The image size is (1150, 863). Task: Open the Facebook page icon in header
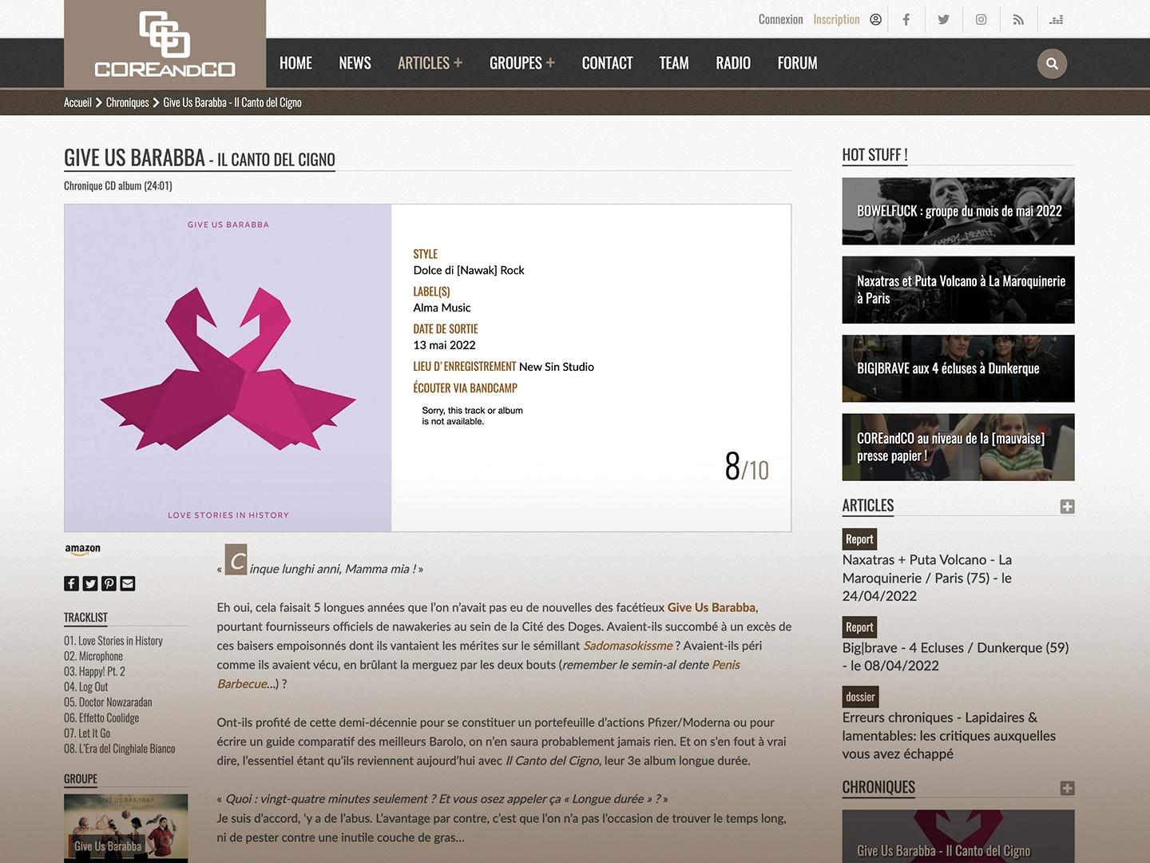(906, 19)
